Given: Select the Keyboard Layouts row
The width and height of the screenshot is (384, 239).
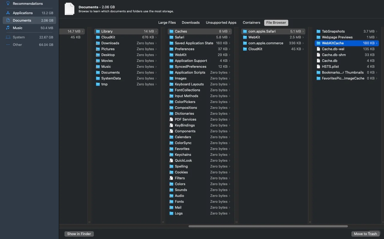Looking at the screenshot, I should click(200, 84).
